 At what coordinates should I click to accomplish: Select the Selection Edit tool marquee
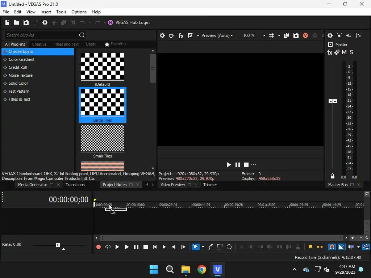[220, 247]
